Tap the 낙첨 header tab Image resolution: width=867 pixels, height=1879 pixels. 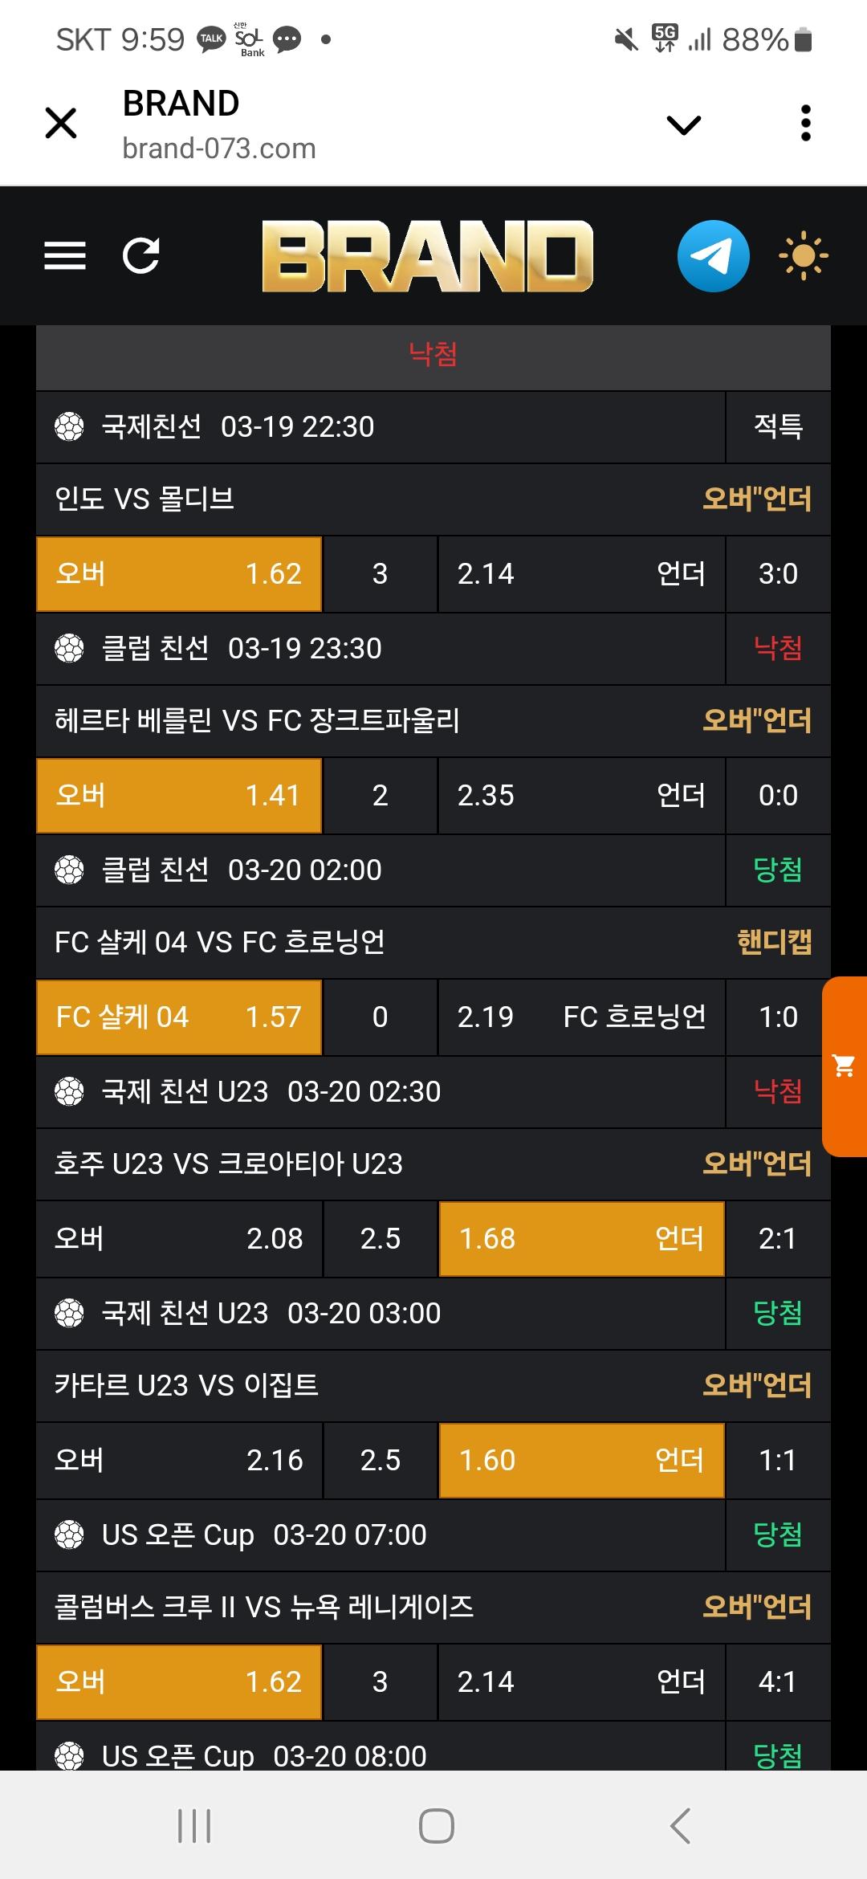pyautogui.click(x=433, y=354)
